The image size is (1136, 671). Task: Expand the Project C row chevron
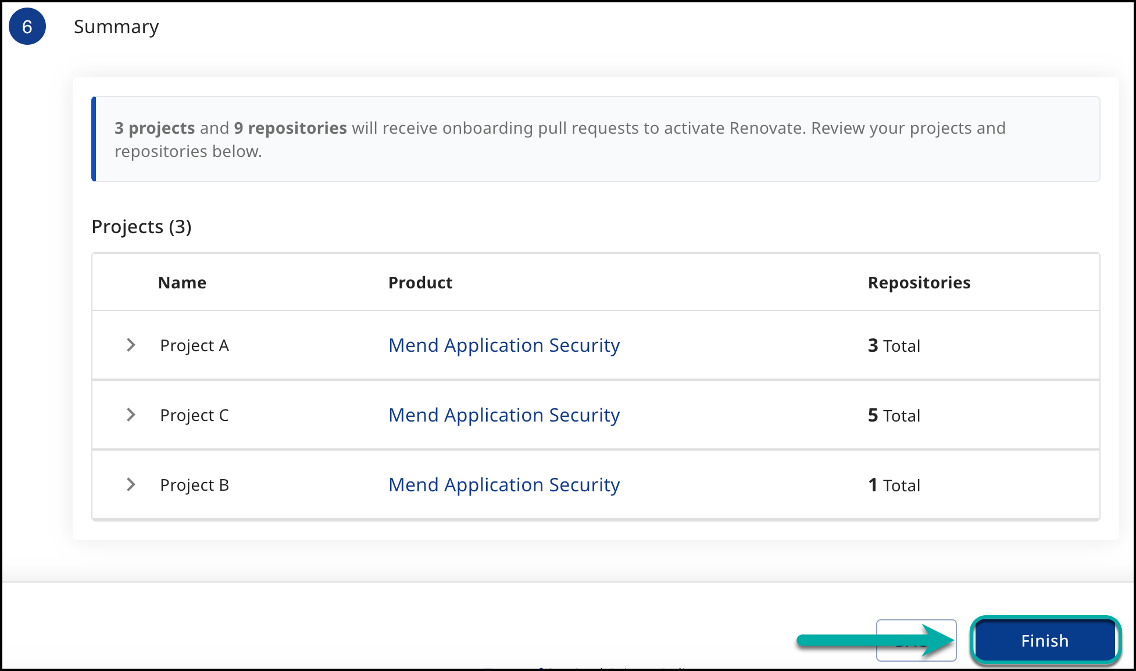pyautogui.click(x=131, y=415)
